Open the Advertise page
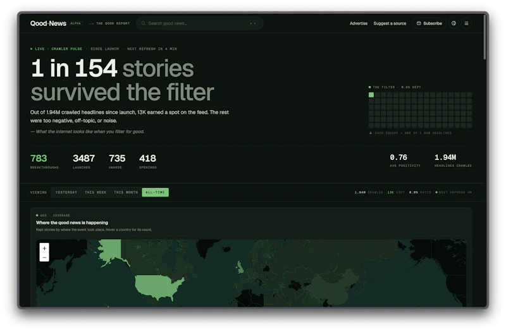 (x=359, y=23)
